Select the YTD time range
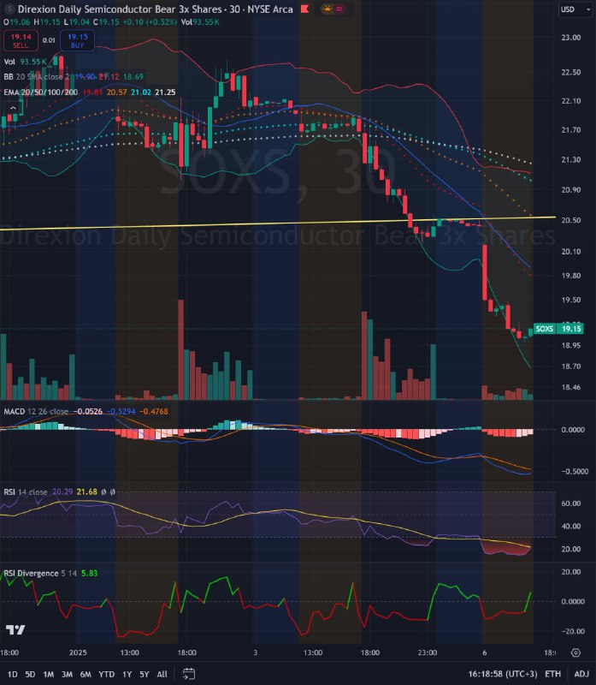596x685 pixels. pos(107,674)
